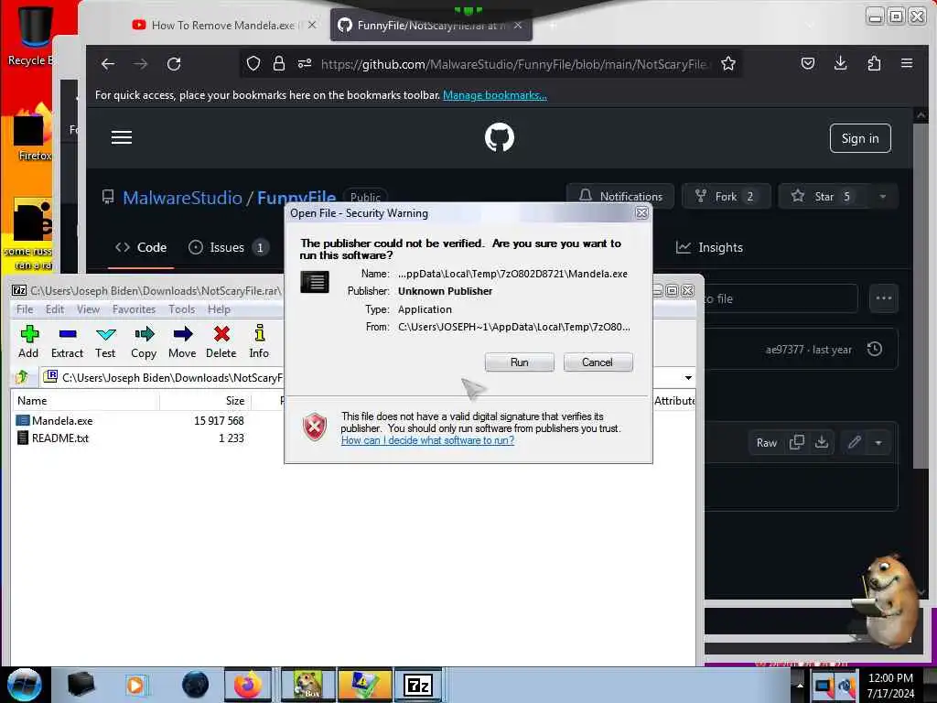Click the GitHub Octocat logo
This screenshot has width=937, height=703.
click(500, 137)
